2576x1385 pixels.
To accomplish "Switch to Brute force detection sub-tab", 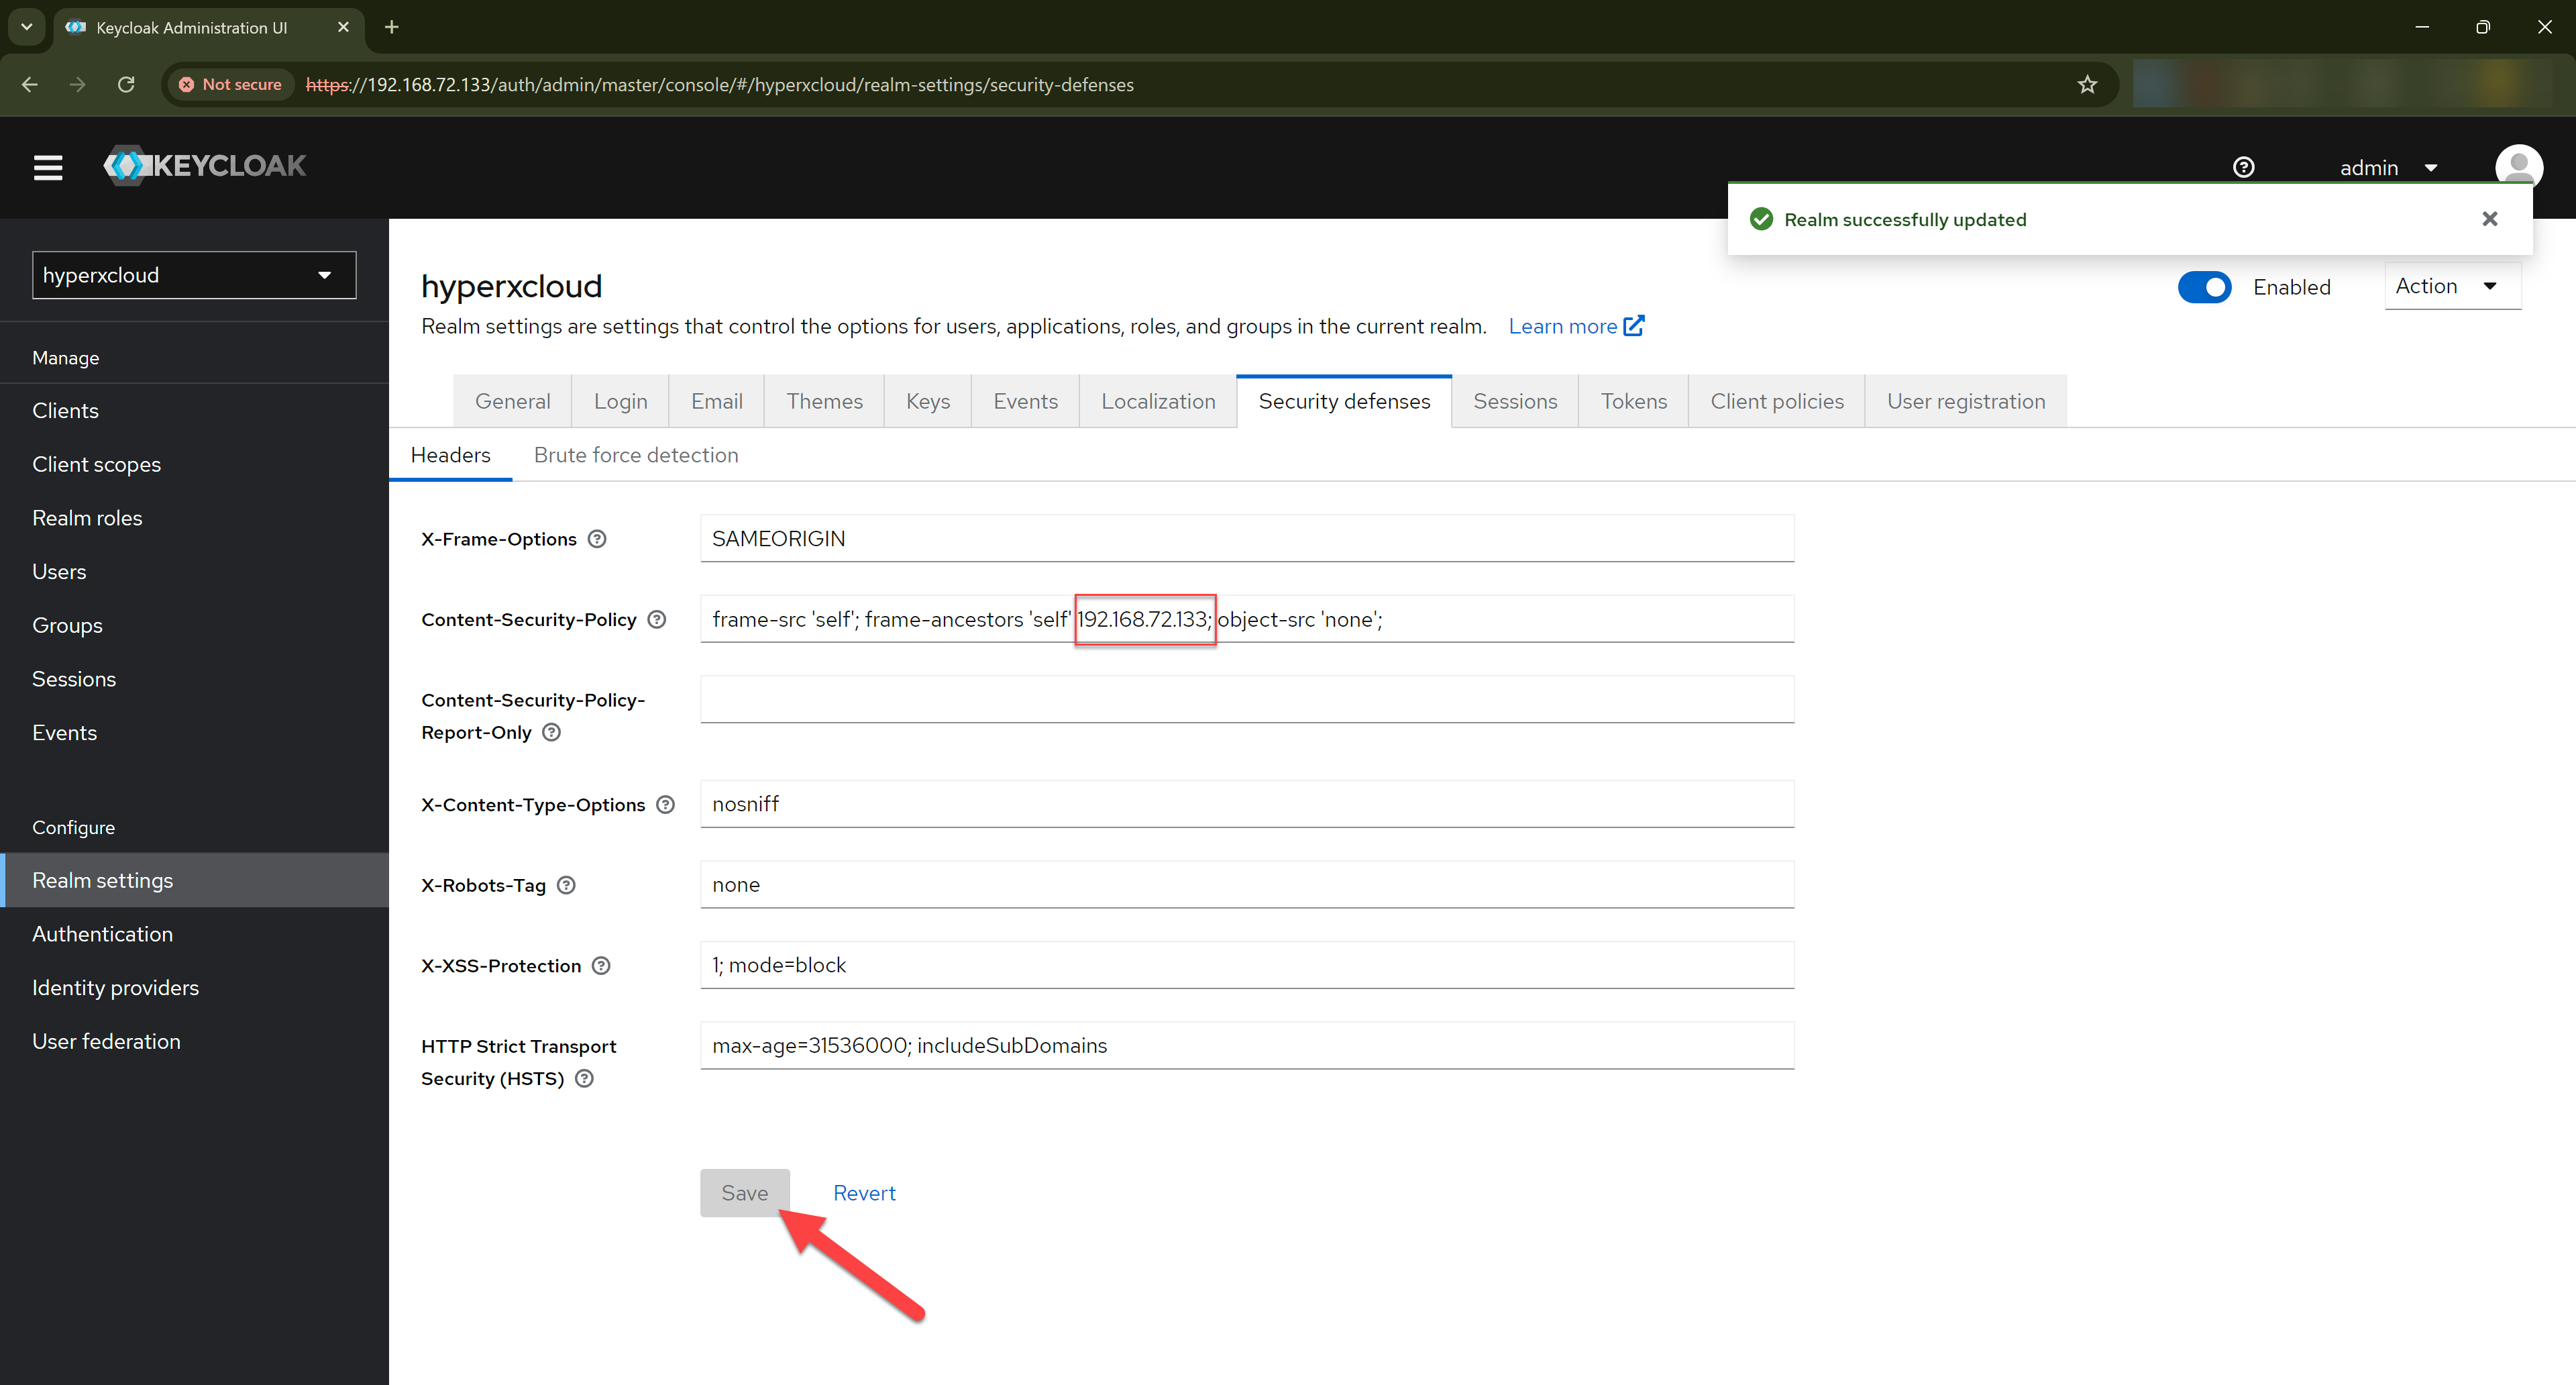I will [x=636, y=455].
